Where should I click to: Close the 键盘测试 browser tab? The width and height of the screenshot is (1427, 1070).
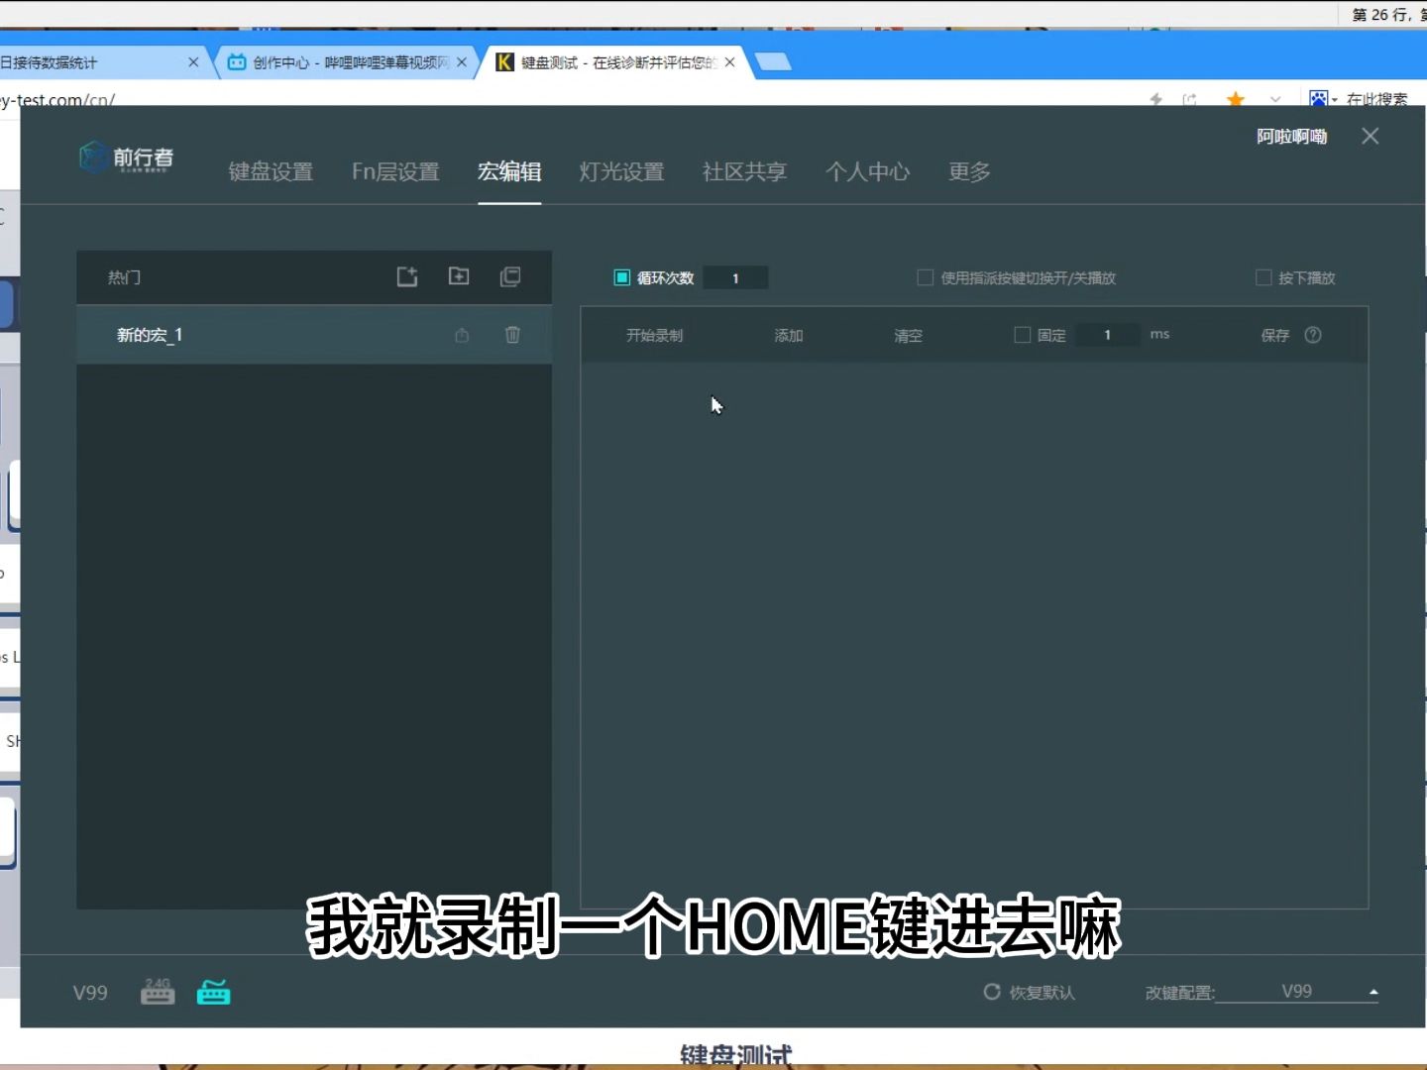pyautogui.click(x=730, y=62)
